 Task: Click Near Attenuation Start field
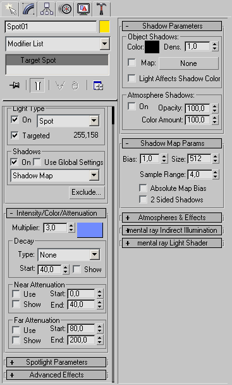click(82, 294)
